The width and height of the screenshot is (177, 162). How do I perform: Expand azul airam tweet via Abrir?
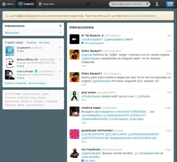click(x=84, y=100)
